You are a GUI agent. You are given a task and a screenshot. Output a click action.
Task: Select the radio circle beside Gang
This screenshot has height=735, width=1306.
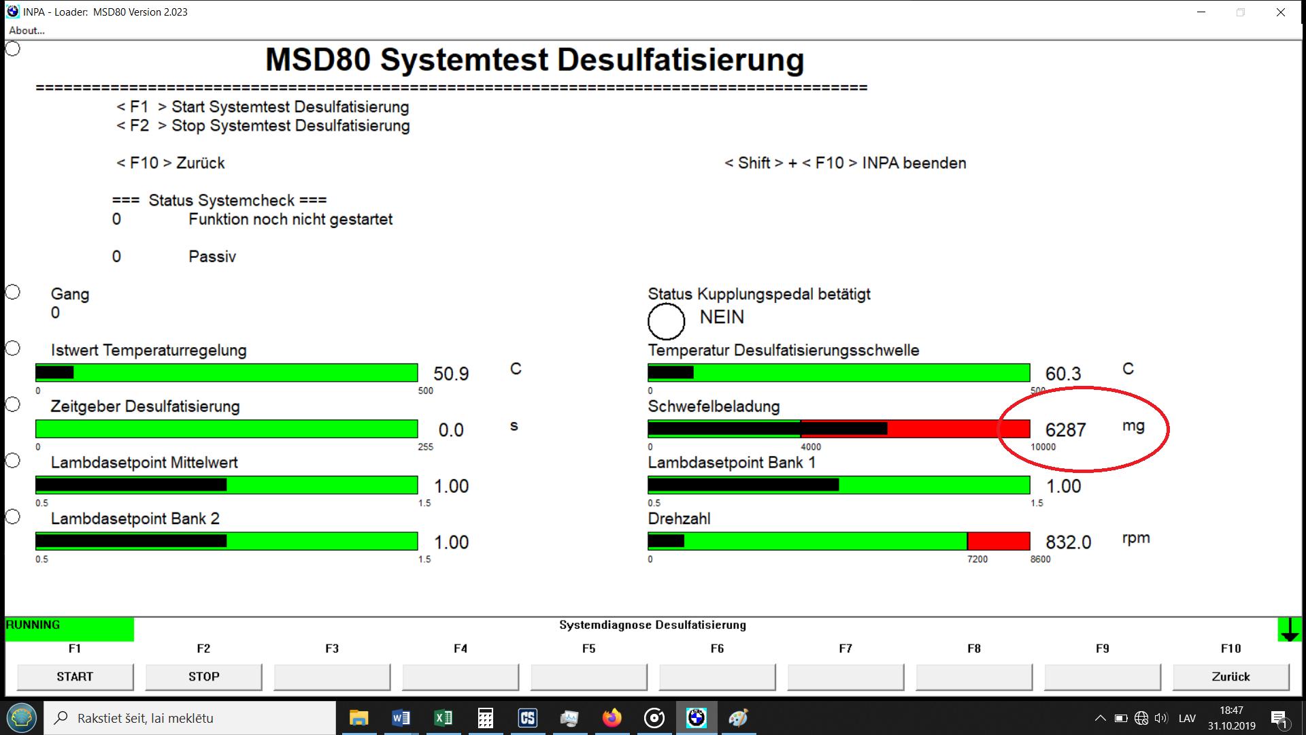click(x=13, y=292)
